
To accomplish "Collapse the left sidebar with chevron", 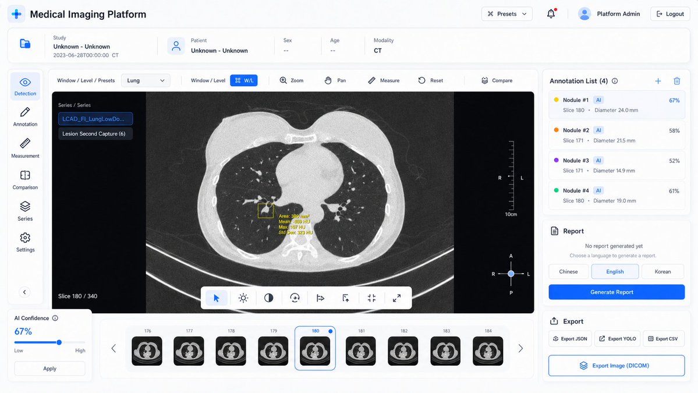I will tap(24, 292).
